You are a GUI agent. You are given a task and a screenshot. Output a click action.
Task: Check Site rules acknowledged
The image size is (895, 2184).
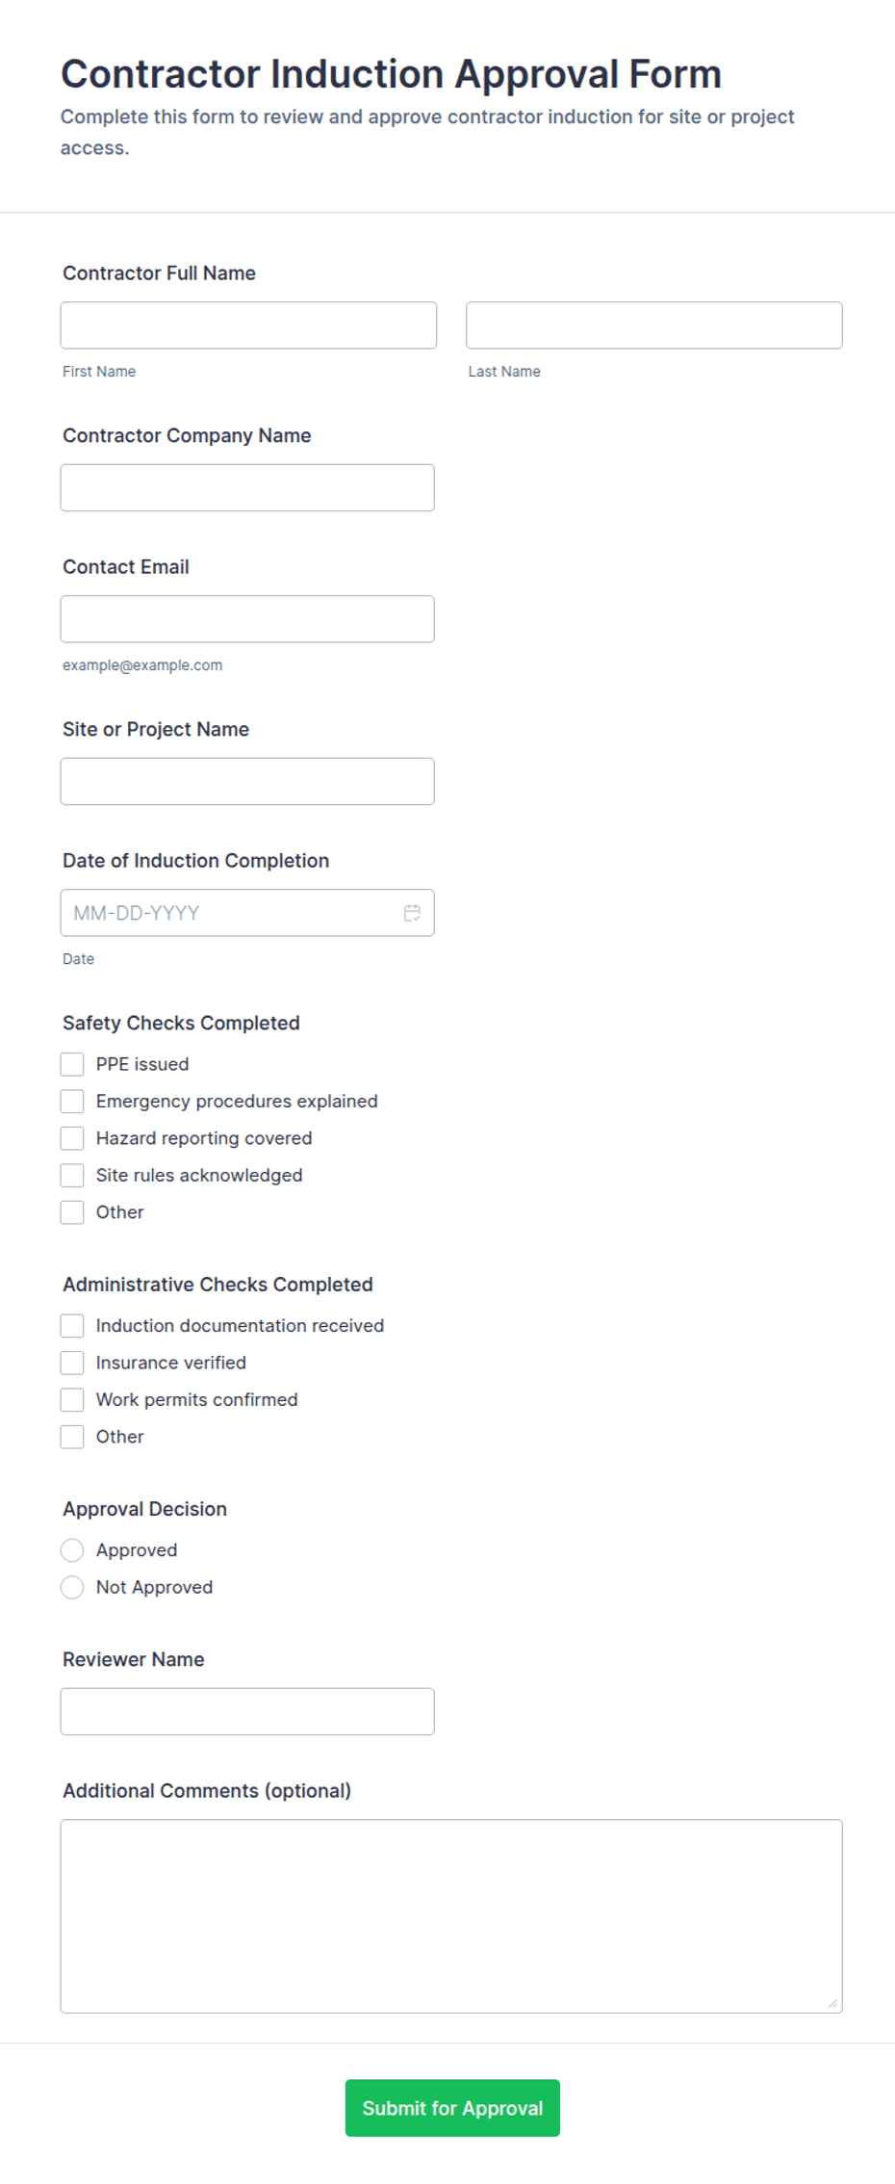72,1175
